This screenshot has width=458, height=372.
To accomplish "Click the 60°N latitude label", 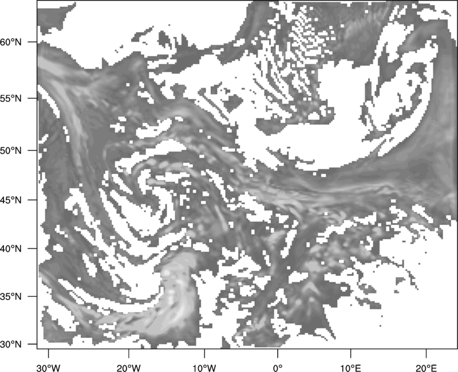I will 11,42.
